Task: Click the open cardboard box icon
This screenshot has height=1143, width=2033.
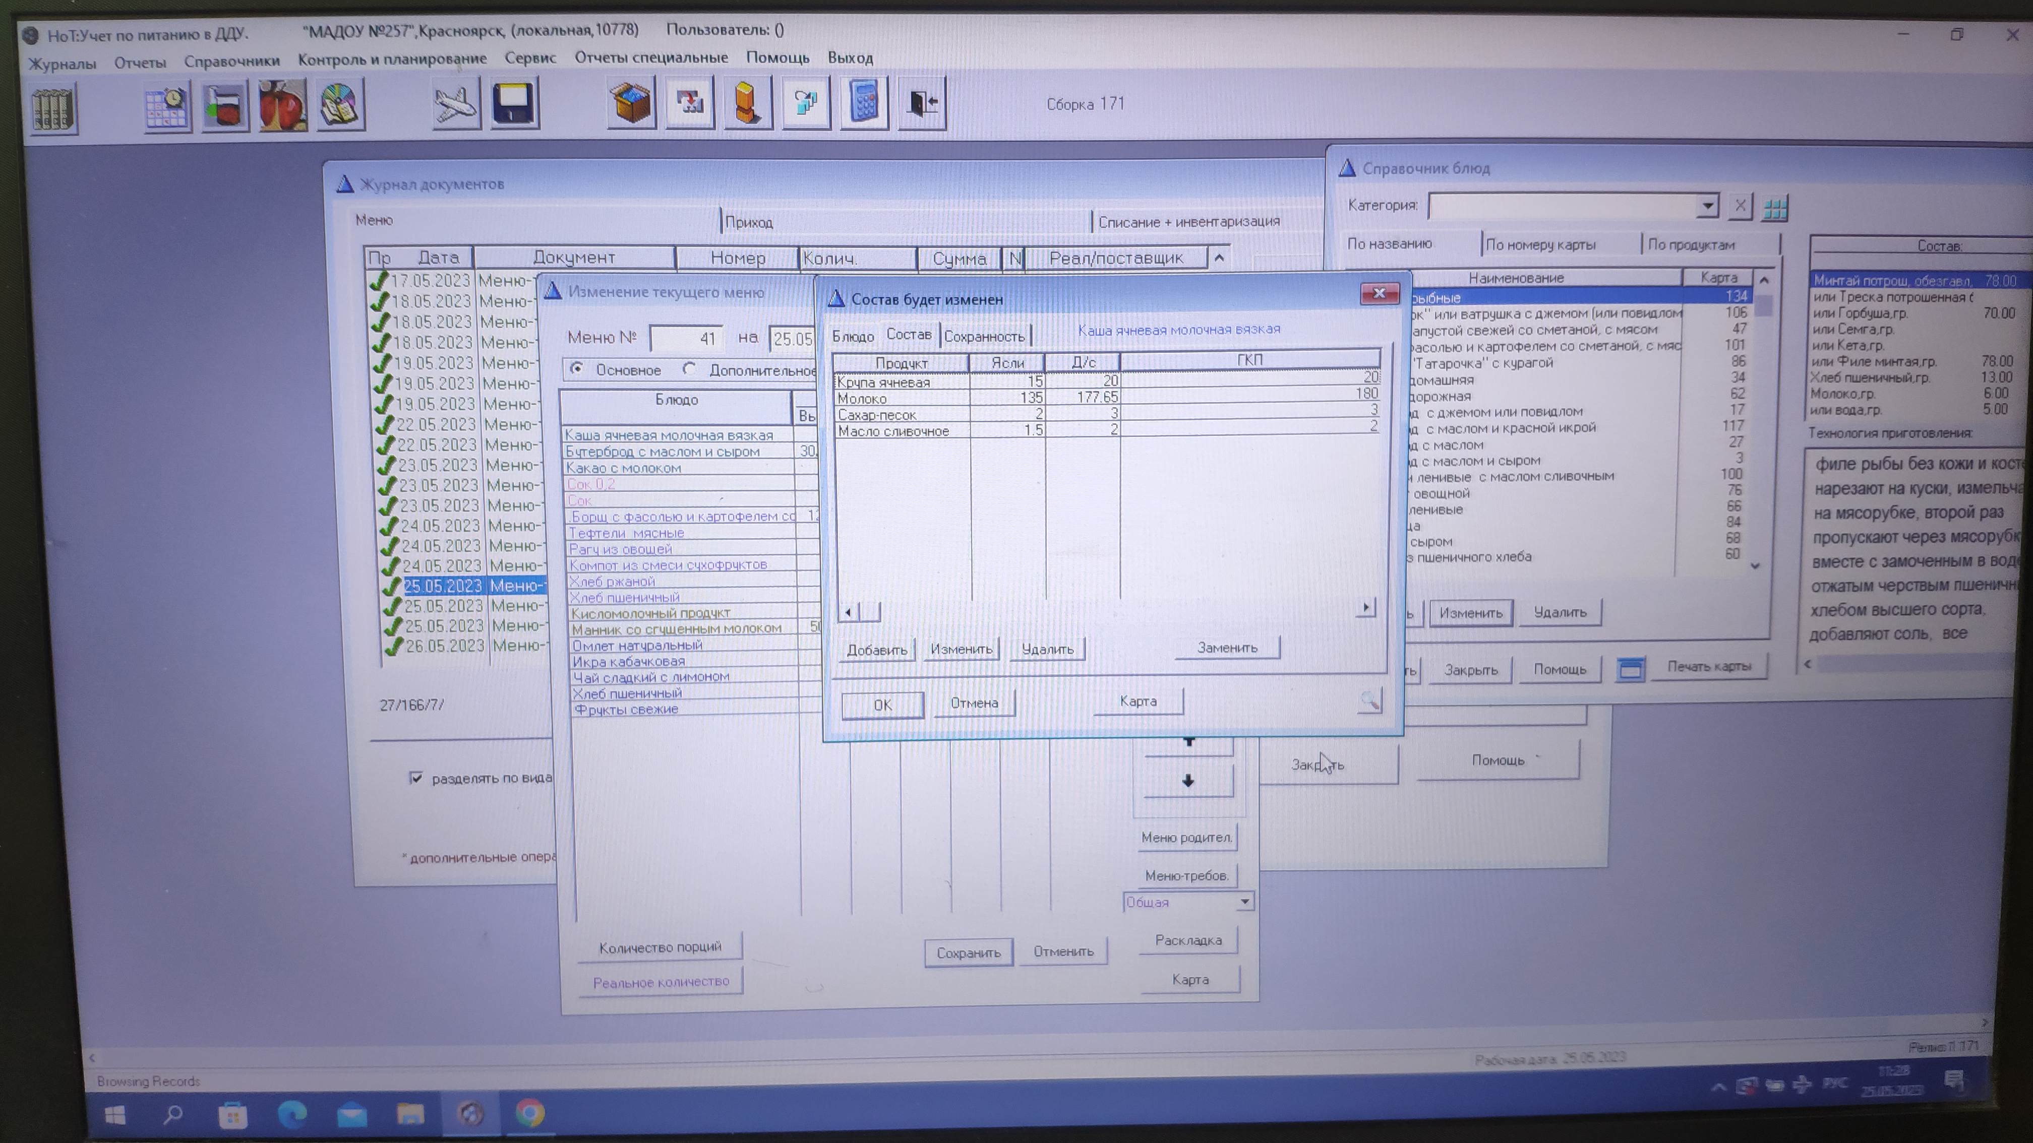Action: click(631, 103)
